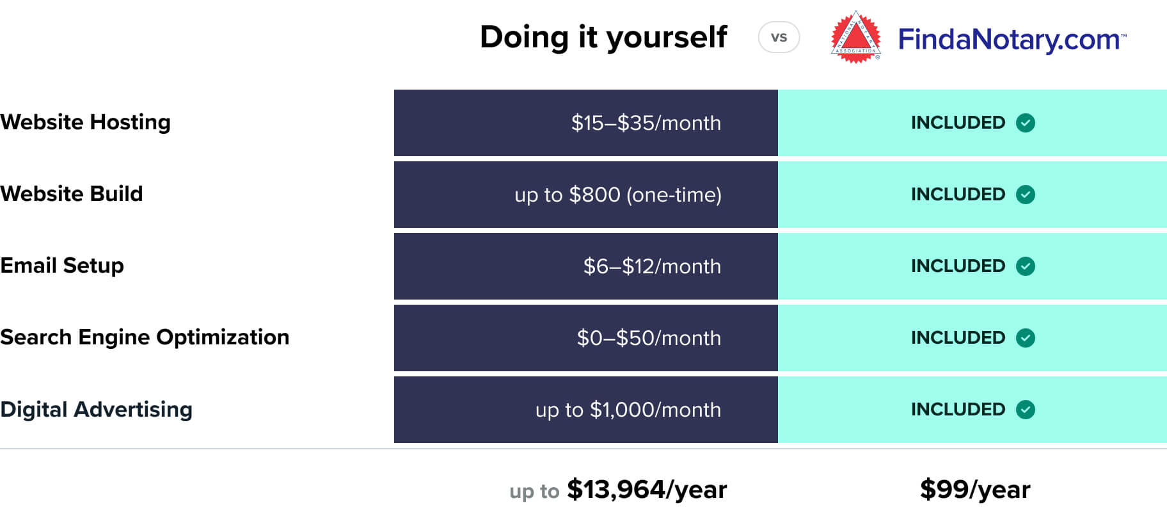Click the Website Hosting included checkmark icon

1026,122
